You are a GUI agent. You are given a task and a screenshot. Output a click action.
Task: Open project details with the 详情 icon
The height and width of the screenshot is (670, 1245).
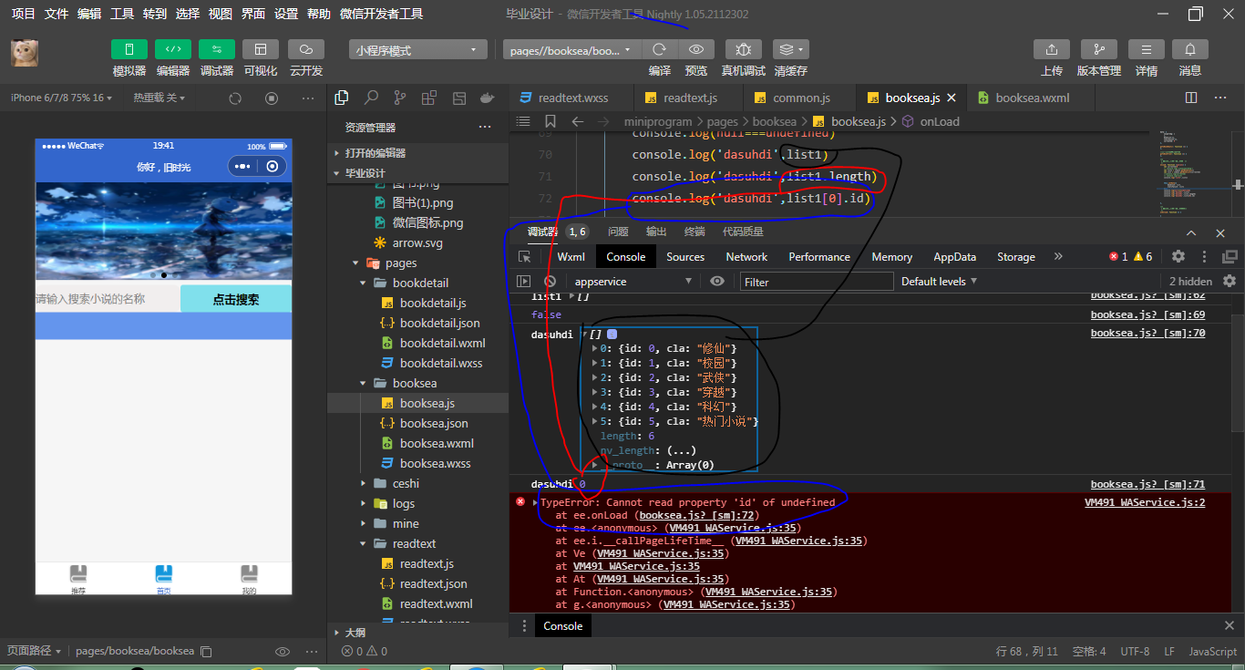(1147, 49)
